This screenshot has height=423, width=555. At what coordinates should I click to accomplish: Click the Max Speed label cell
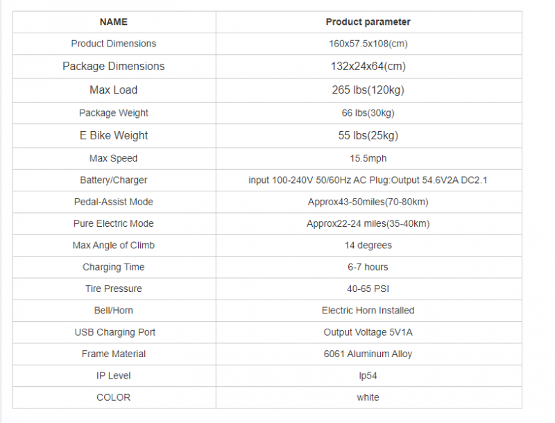click(114, 158)
